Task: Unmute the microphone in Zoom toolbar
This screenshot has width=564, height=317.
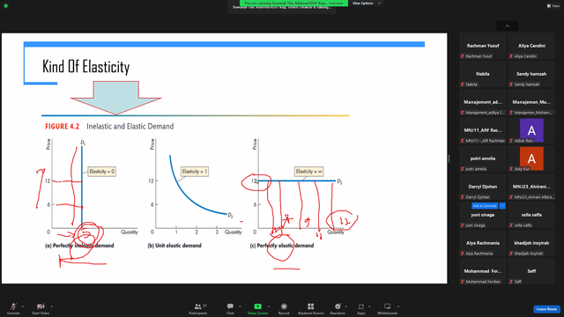Action: 13,308
